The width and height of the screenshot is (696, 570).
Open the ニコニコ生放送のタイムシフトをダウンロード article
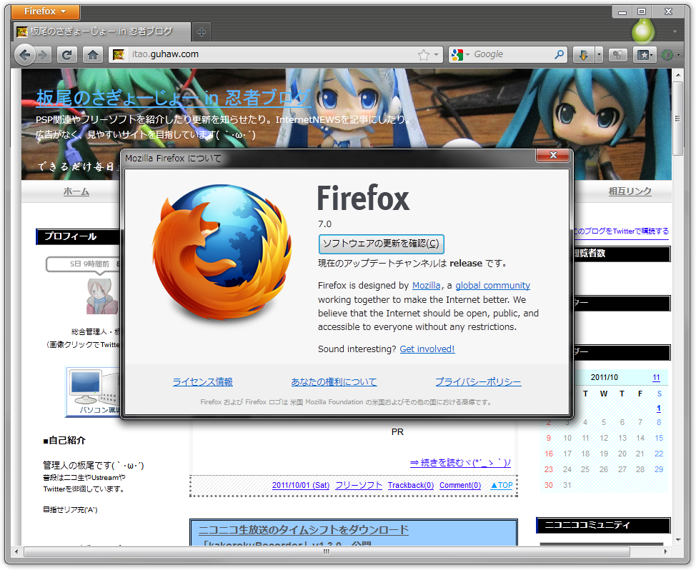(x=304, y=529)
